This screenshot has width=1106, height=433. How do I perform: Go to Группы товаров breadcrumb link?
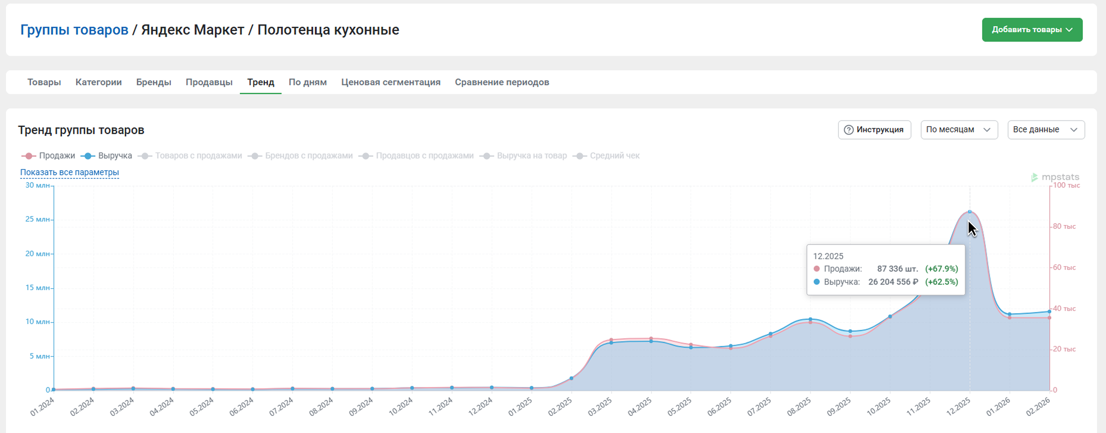pos(74,30)
